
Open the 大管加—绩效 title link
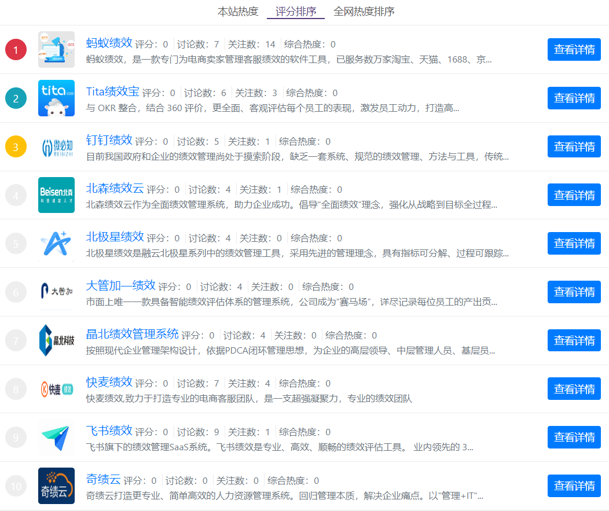pyautogui.click(x=121, y=285)
